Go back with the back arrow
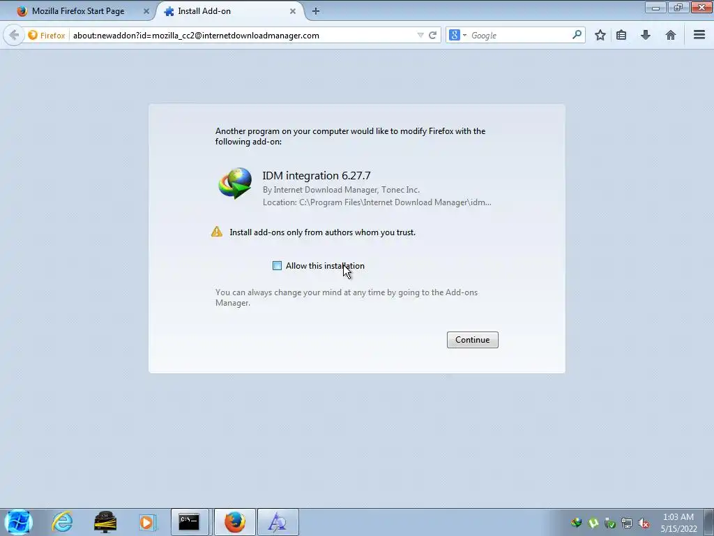714x536 pixels. (14, 35)
